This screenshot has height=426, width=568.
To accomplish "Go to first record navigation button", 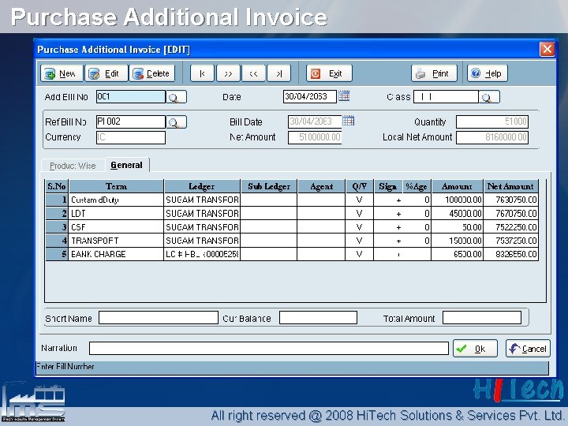I will (202, 73).
